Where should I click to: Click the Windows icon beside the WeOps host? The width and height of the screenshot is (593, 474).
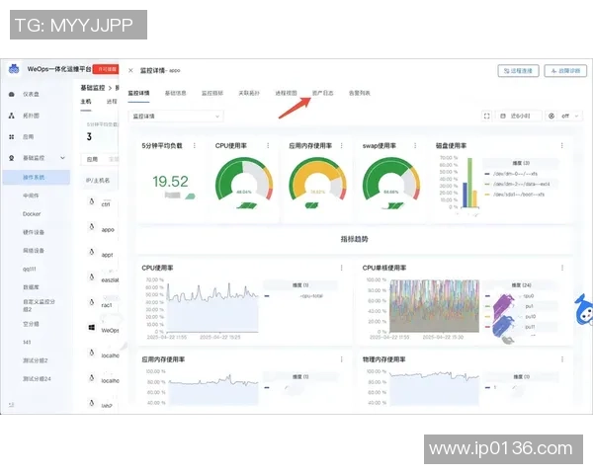click(91, 327)
